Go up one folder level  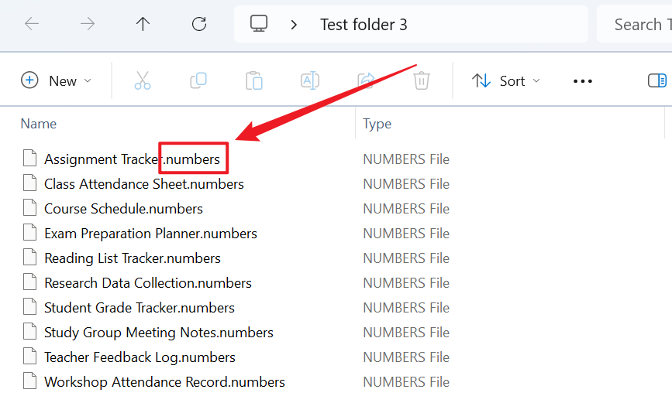point(143,24)
